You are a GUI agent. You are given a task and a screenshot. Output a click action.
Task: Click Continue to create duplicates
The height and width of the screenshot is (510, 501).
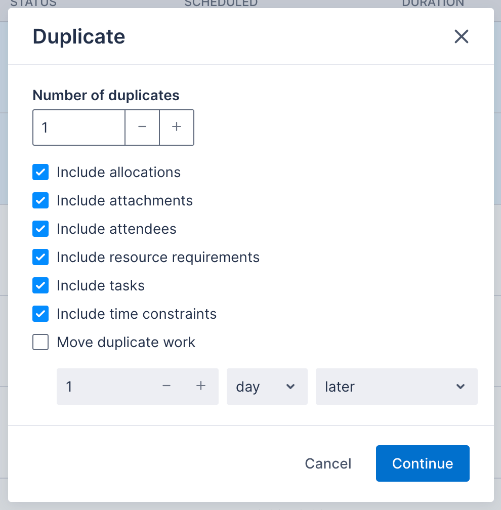point(422,463)
